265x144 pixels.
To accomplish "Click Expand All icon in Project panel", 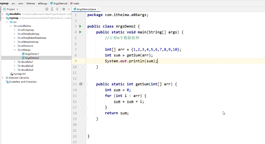I will (52, 9).
